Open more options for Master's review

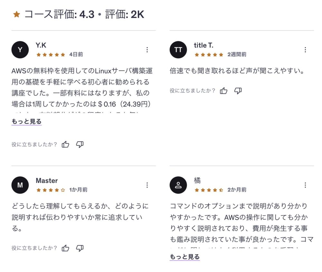point(147,185)
